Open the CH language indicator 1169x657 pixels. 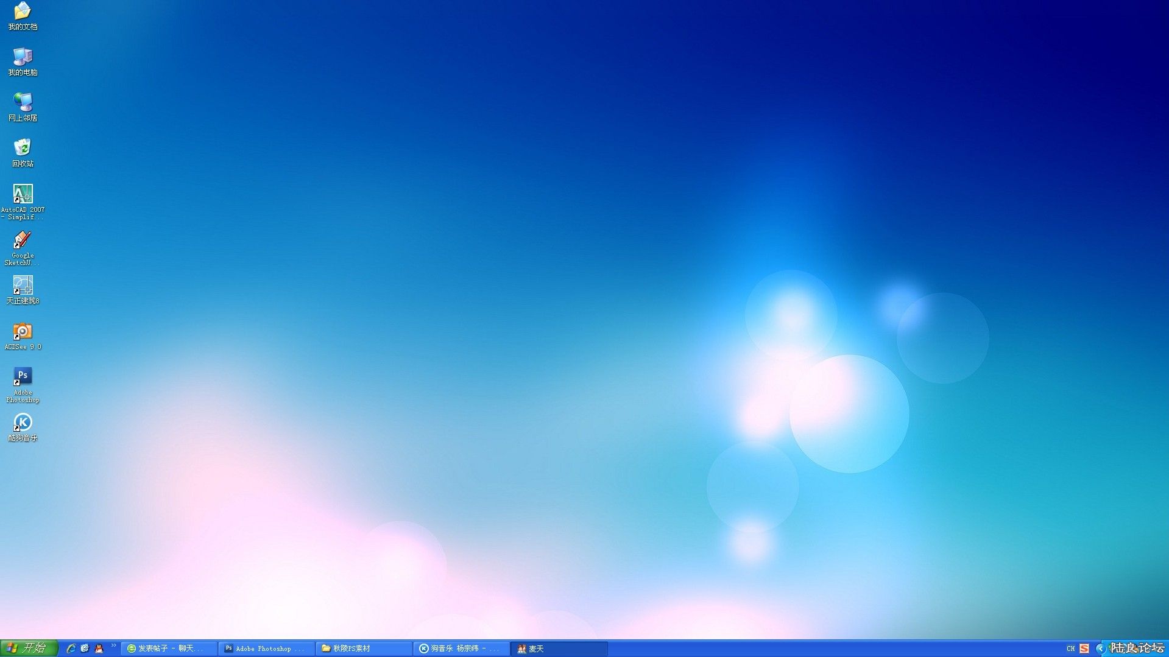[x=1070, y=648]
